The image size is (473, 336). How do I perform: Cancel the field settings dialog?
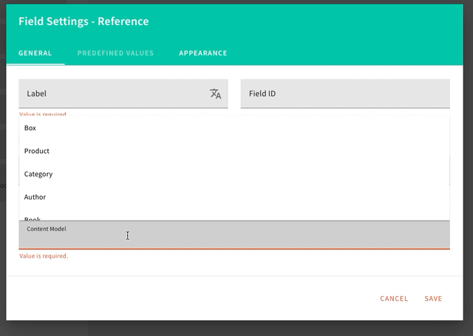tap(394, 298)
